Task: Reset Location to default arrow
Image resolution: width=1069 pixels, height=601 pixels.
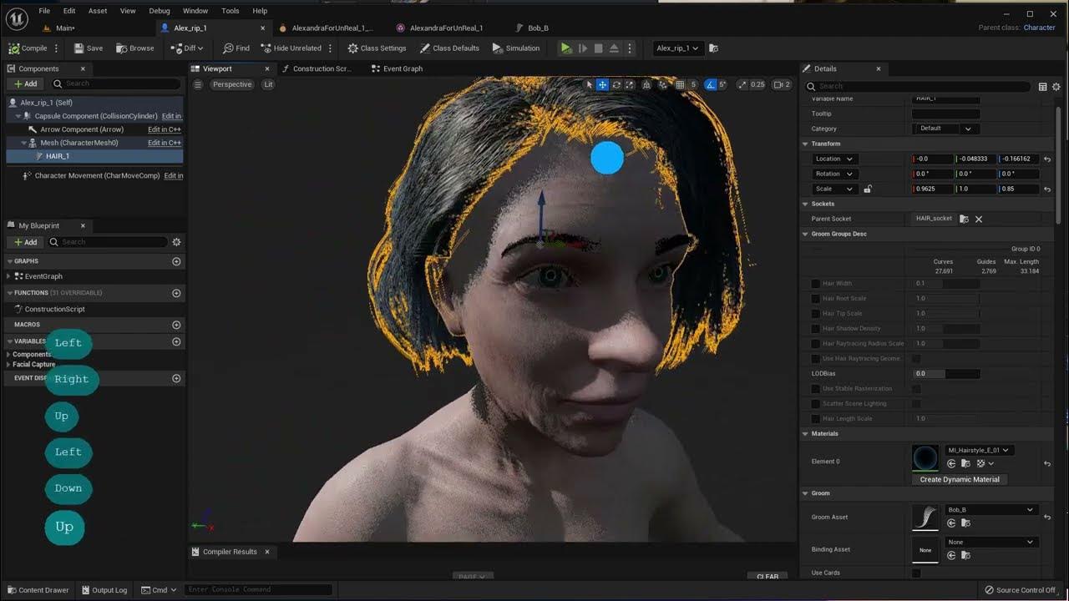Action: click(x=1047, y=159)
